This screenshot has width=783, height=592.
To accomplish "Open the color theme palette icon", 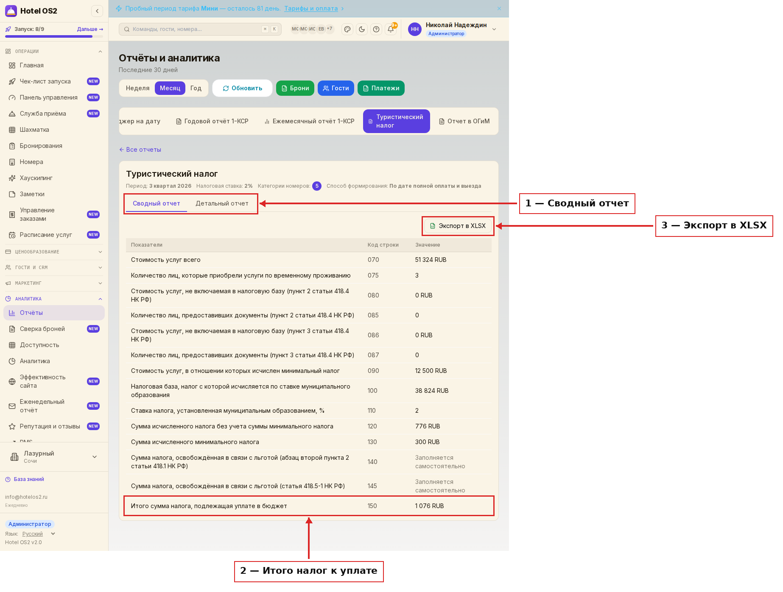I will (x=347, y=29).
